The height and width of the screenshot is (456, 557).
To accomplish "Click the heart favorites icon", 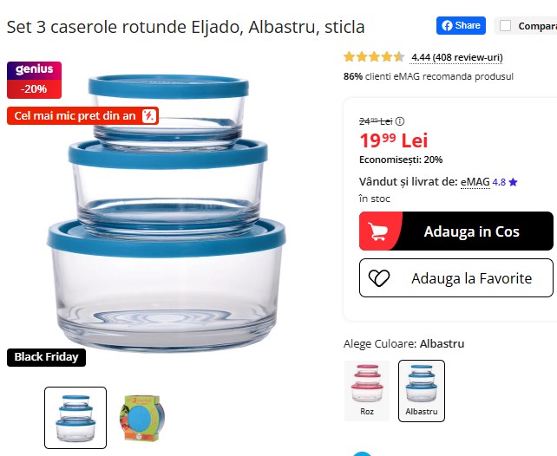I will (x=379, y=278).
